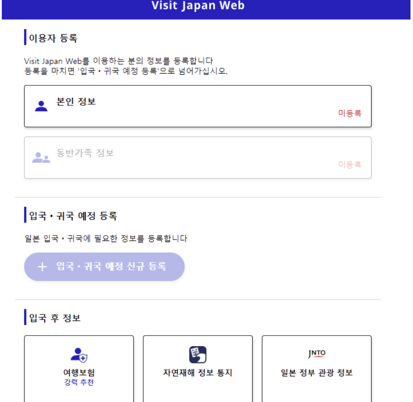Screen dimensions: 413x402
Task: Click the 이용자 등록 section heading
Action: pyautogui.click(x=53, y=38)
